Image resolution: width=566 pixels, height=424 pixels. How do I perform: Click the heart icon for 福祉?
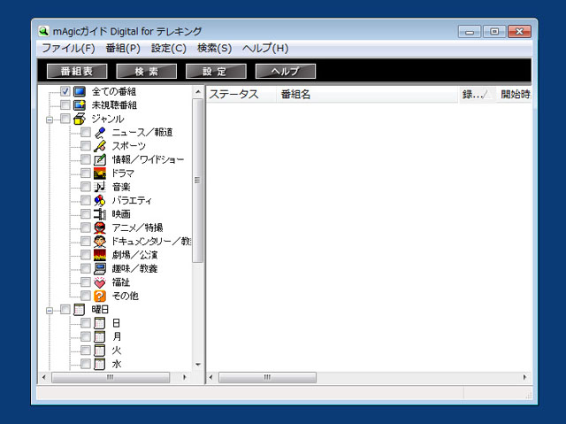tap(100, 282)
